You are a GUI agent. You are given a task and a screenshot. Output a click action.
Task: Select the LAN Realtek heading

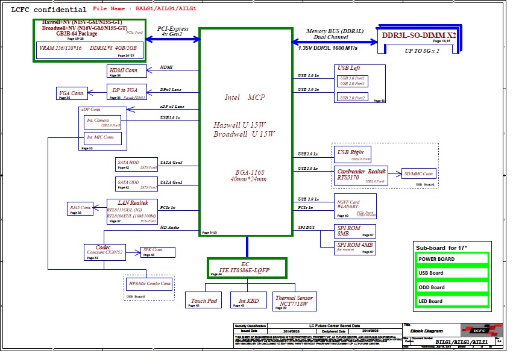pos(133,203)
